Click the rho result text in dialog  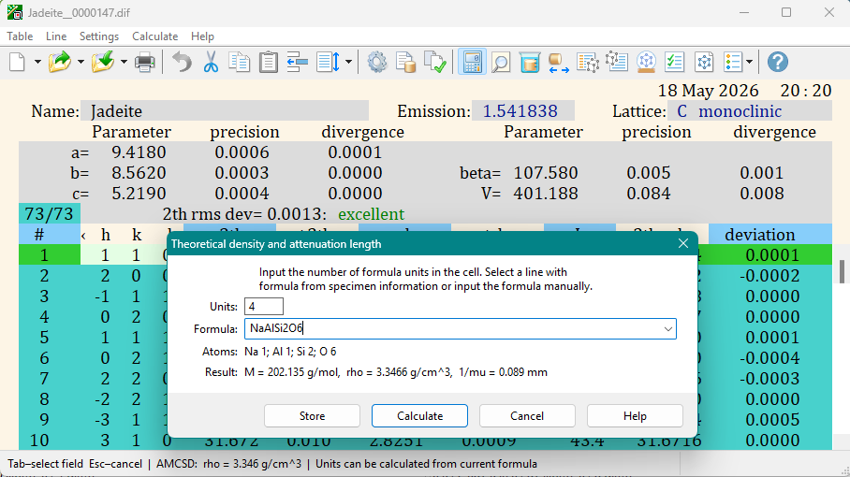click(x=399, y=372)
